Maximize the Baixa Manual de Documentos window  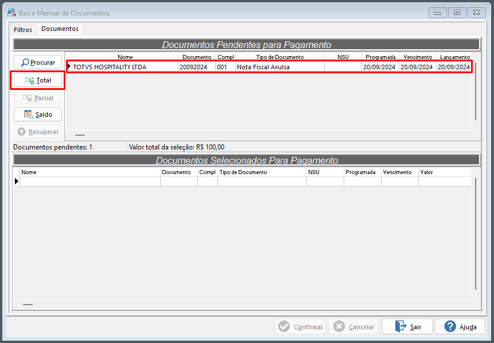pyautogui.click(x=457, y=13)
